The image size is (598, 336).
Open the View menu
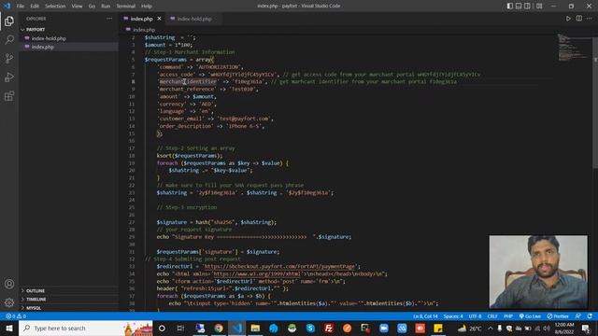[x=77, y=7]
